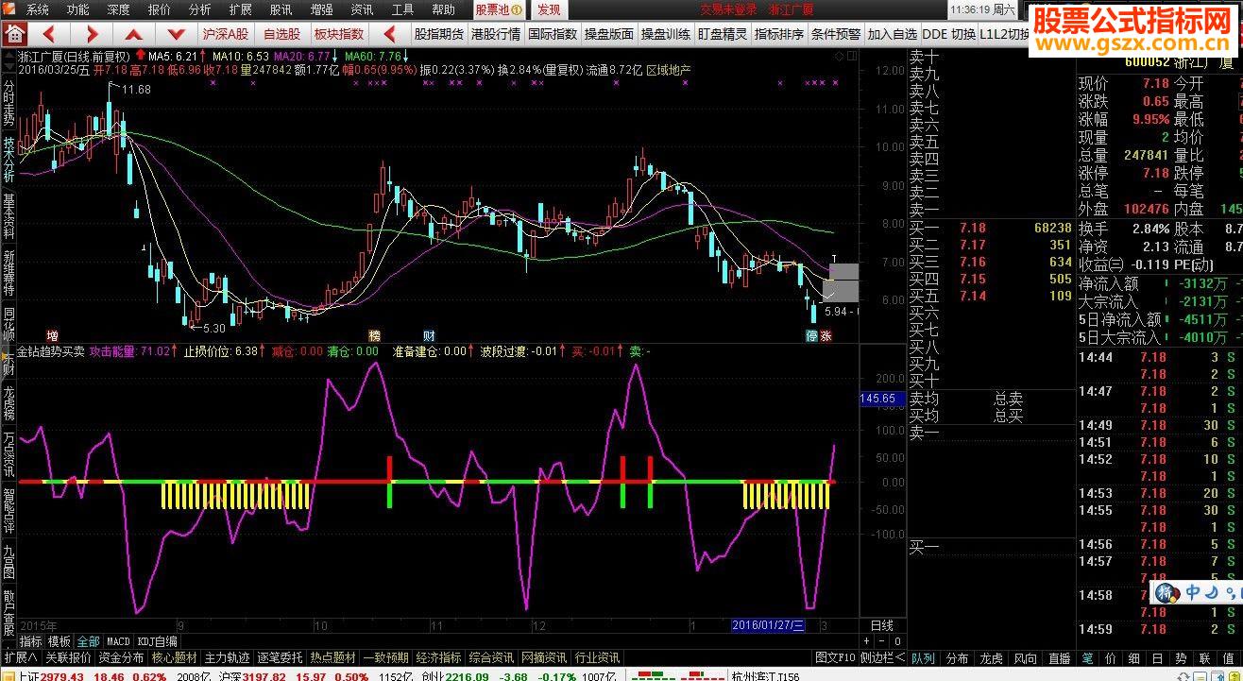This screenshot has height=681, width=1243.
Task: Switch to the 发现 tab
Action: pyautogui.click(x=549, y=9)
